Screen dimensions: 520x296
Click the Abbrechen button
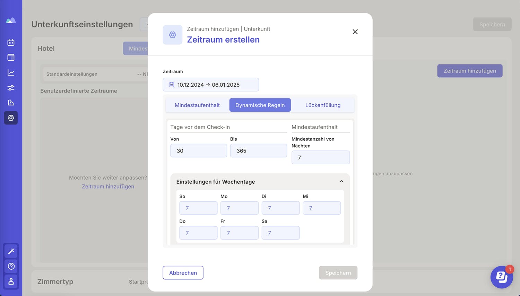coord(183,273)
